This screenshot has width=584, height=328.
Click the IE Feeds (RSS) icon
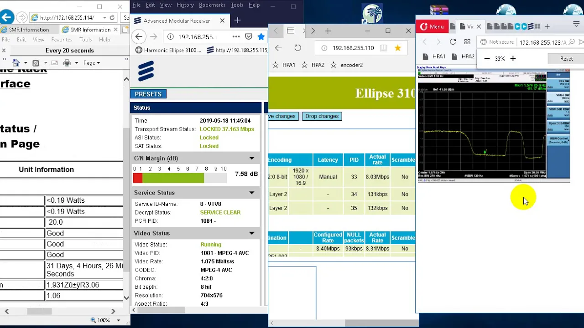36,63
